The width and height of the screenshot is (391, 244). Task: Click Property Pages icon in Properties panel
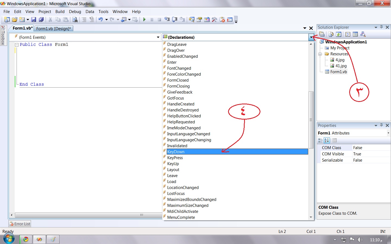pyautogui.click(x=335, y=140)
